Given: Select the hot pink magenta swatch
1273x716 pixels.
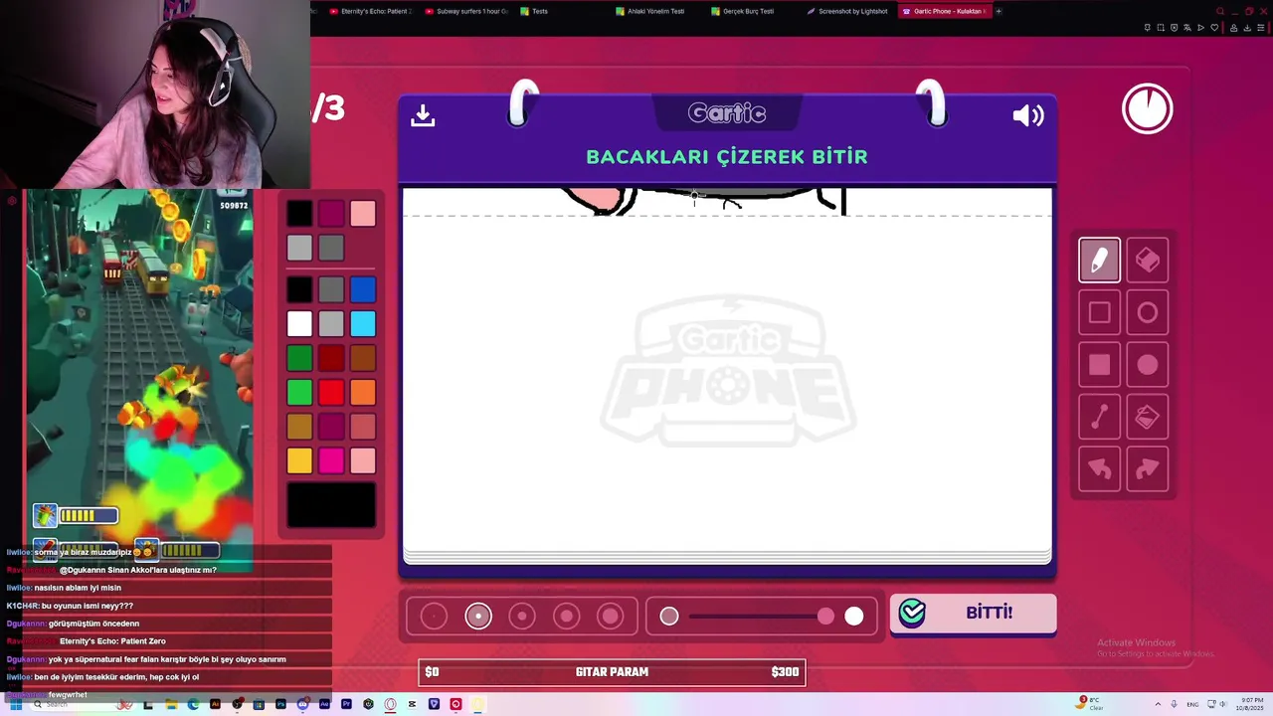Looking at the screenshot, I should pos(331,460).
